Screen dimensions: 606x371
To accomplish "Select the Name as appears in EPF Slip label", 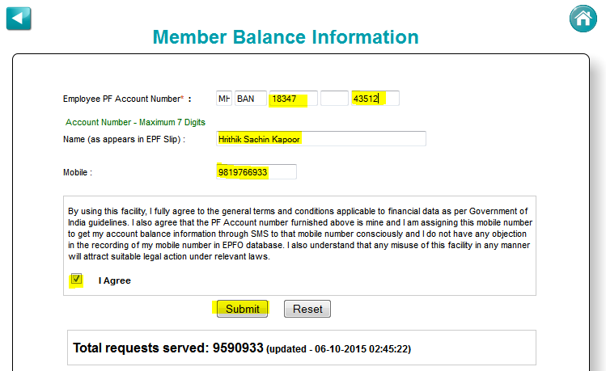I will [124, 139].
